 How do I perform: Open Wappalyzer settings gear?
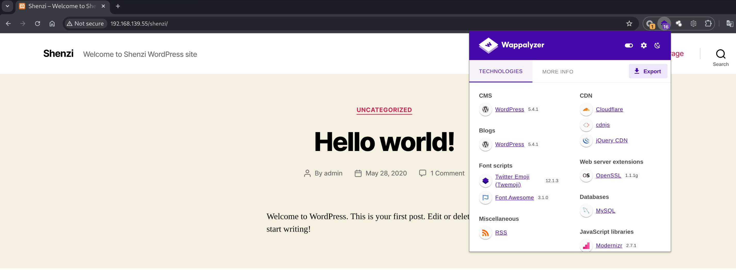tap(643, 45)
